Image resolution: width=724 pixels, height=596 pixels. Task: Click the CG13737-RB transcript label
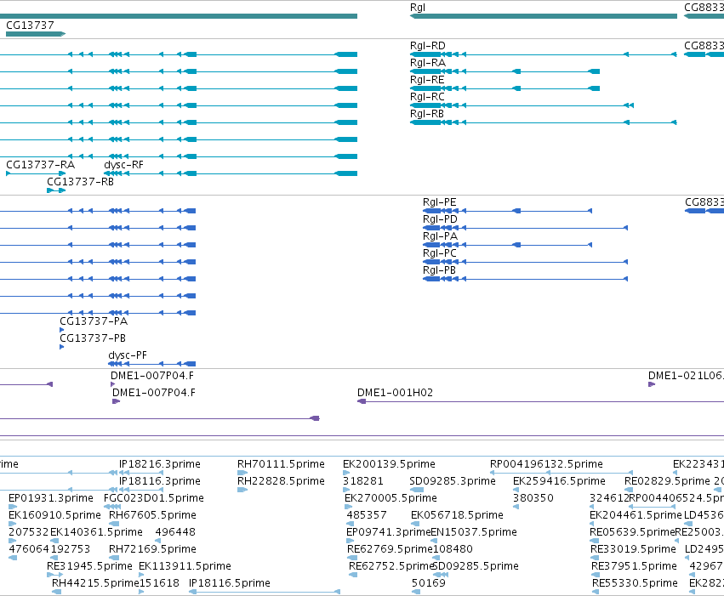click(x=80, y=182)
